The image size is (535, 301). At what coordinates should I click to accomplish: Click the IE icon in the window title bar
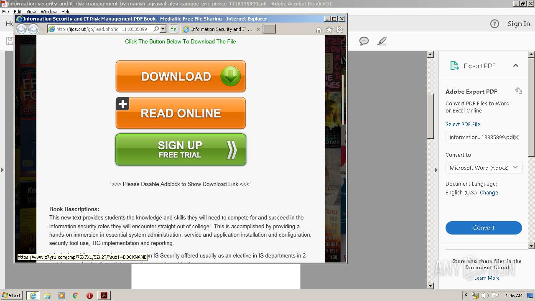pos(19,19)
